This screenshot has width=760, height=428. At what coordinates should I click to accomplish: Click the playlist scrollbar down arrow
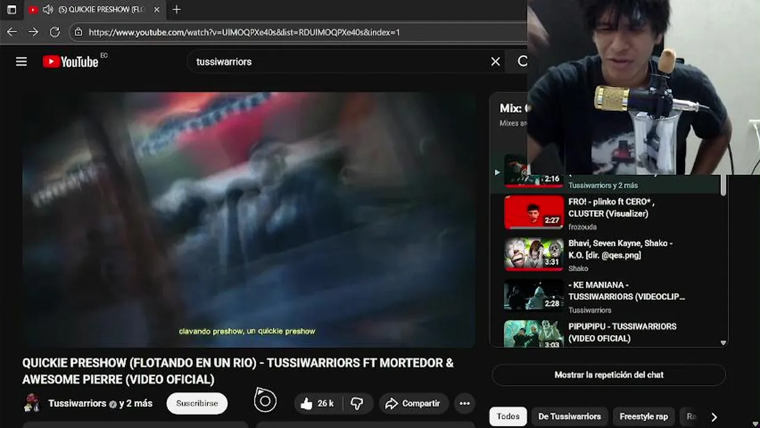pos(723,343)
